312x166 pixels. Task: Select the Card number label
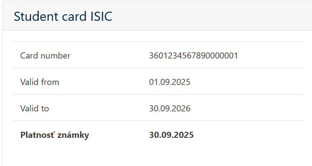tap(45, 55)
